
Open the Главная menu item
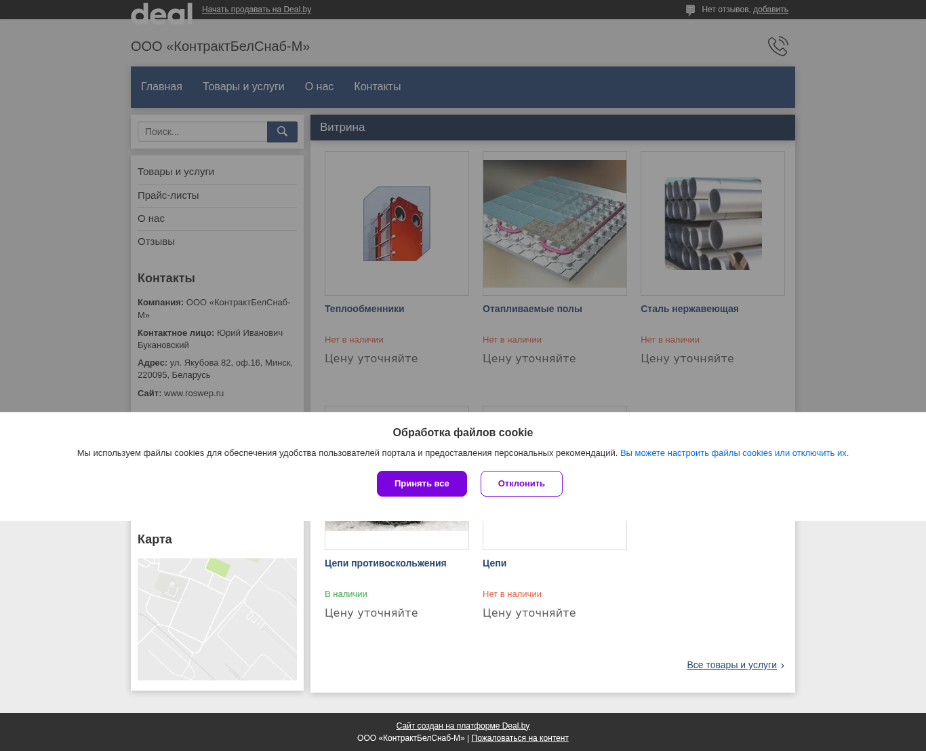coord(161,87)
